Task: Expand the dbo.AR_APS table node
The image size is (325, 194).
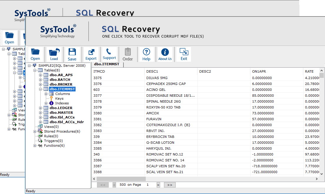Action: tap(41, 75)
